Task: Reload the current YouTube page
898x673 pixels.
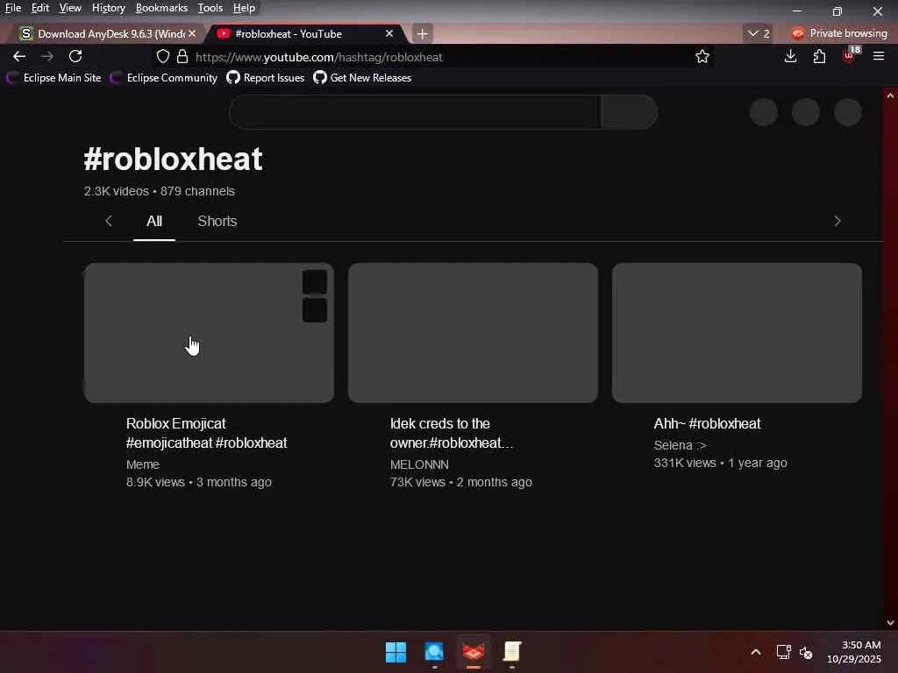Action: (x=75, y=57)
